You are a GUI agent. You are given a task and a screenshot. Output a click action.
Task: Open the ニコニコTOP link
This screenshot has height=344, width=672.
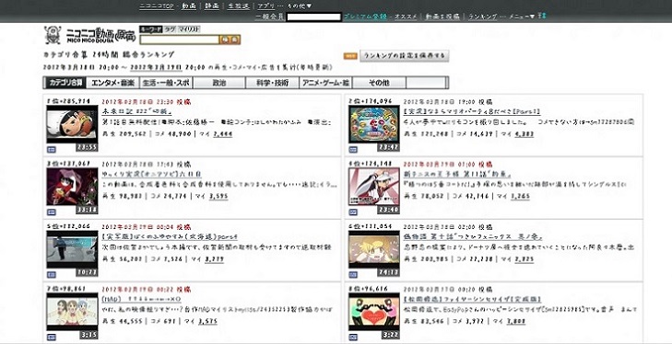tap(157, 6)
